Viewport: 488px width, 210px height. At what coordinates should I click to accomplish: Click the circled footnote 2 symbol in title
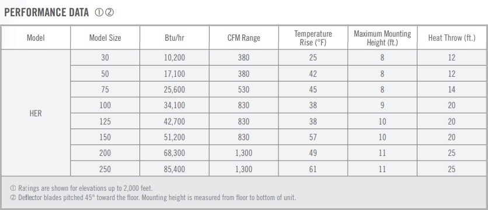coord(110,12)
